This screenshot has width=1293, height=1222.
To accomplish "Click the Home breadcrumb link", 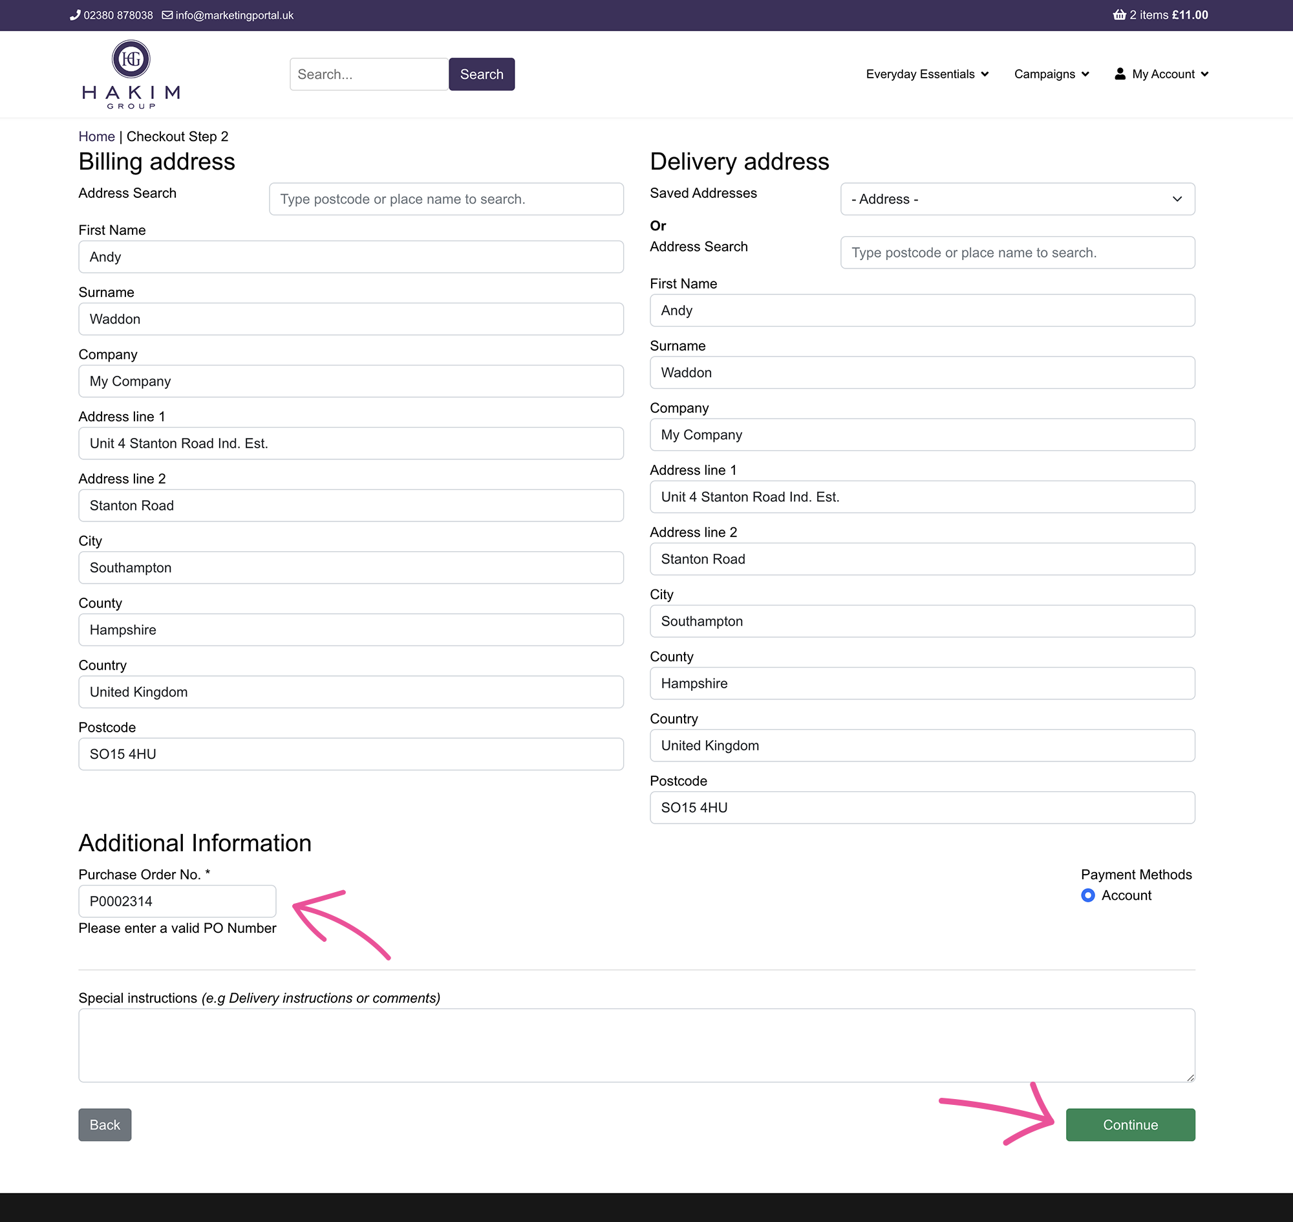I will 96,136.
